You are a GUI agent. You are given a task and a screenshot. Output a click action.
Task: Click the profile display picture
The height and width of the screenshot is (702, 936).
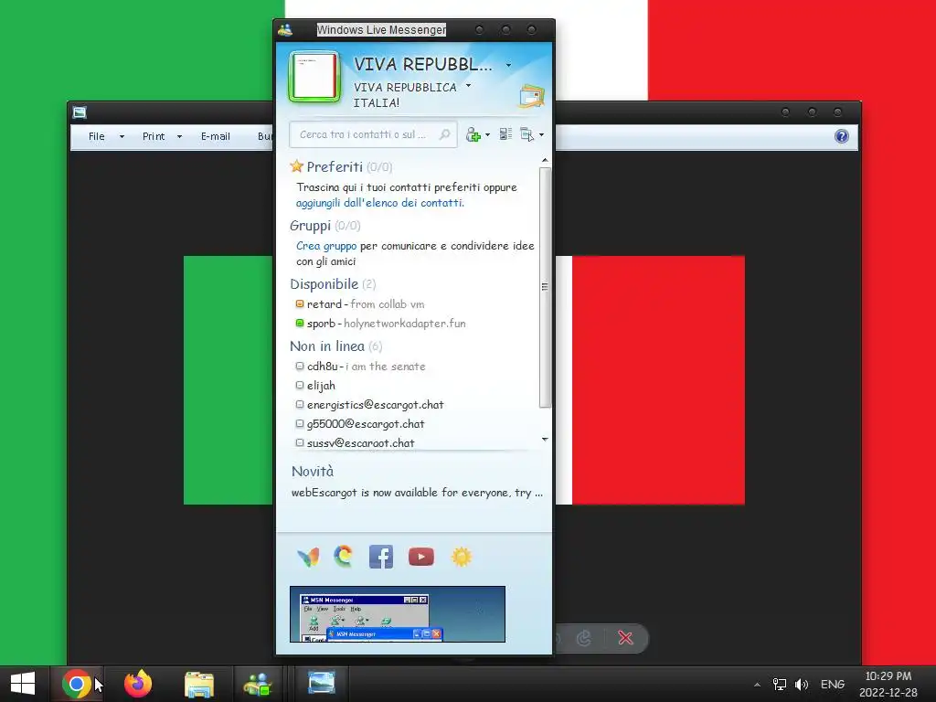[x=314, y=77]
